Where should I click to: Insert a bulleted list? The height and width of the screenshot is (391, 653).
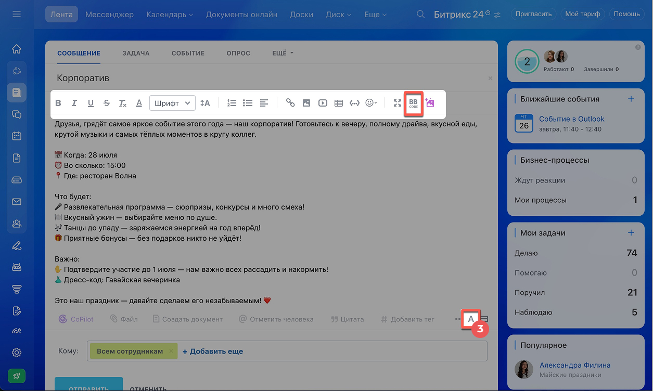(248, 103)
